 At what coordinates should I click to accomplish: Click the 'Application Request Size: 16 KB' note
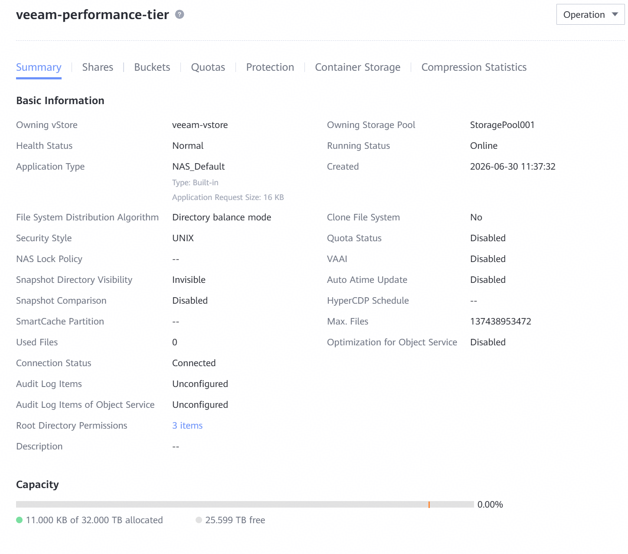point(228,197)
